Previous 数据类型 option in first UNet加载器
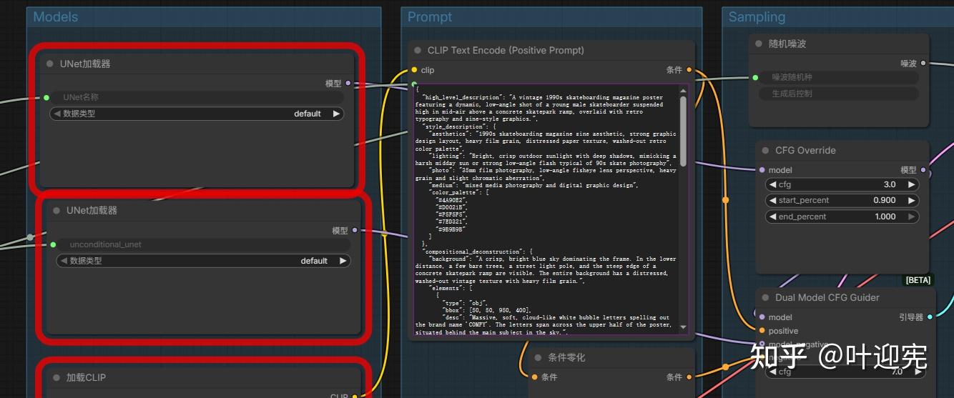This screenshot has width=954, height=398. [x=56, y=114]
